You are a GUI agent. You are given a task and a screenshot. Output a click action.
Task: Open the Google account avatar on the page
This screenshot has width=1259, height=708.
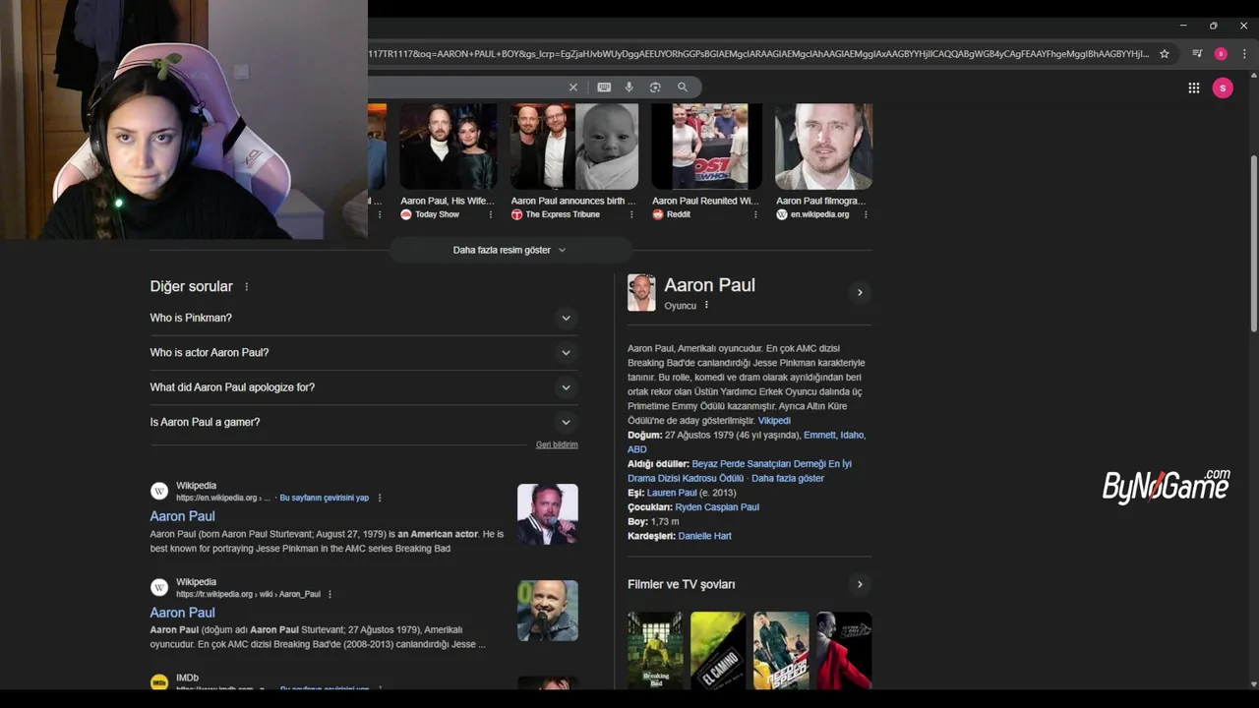point(1223,88)
